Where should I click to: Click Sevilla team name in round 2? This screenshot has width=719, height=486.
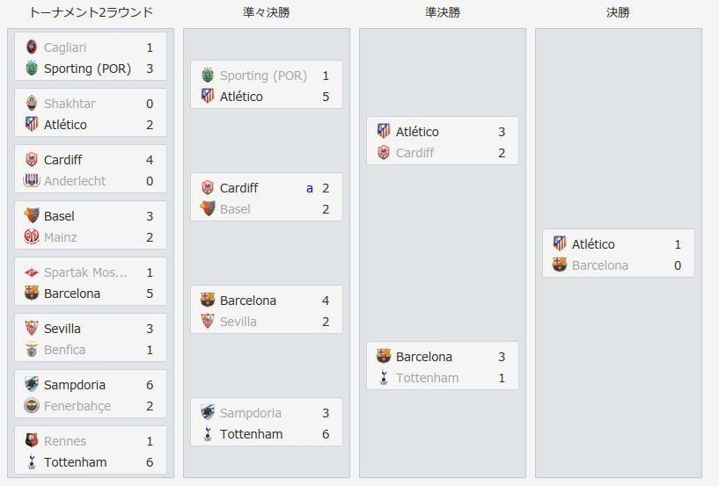(62, 329)
